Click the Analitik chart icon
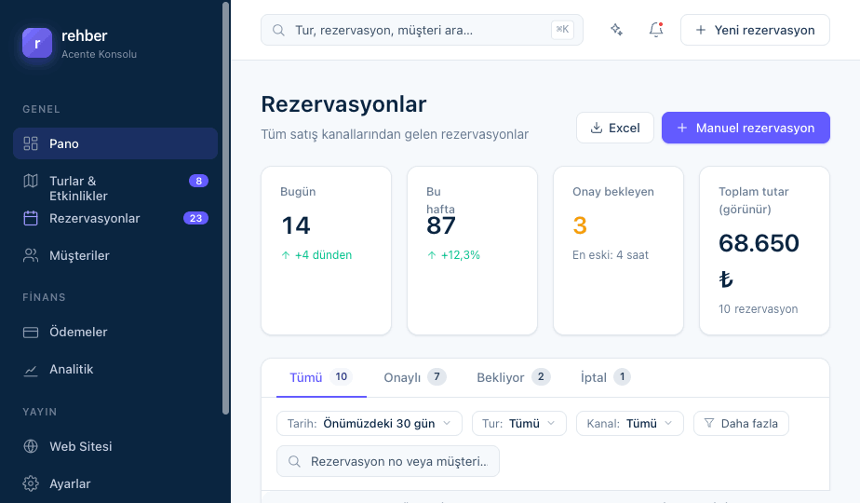 [31, 370]
